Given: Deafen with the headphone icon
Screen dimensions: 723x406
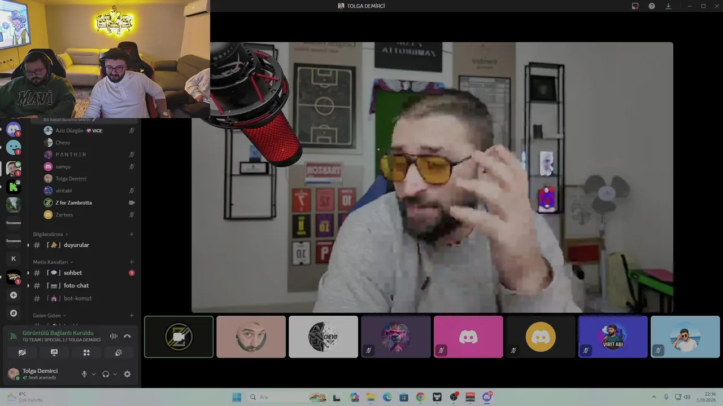Looking at the screenshot, I should coord(106,374).
